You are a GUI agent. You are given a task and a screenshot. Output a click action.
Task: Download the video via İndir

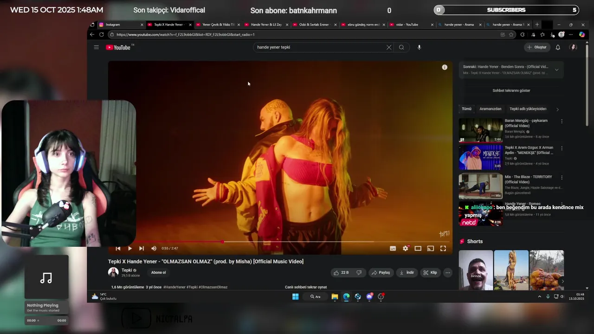[x=407, y=273]
